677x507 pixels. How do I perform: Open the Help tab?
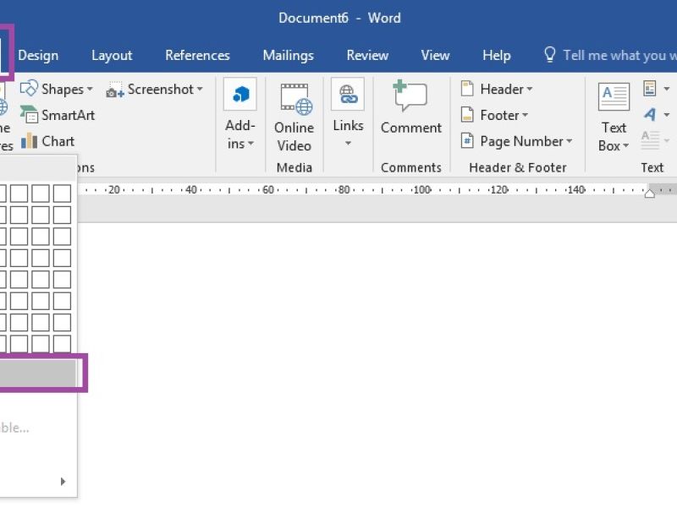click(497, 55)
